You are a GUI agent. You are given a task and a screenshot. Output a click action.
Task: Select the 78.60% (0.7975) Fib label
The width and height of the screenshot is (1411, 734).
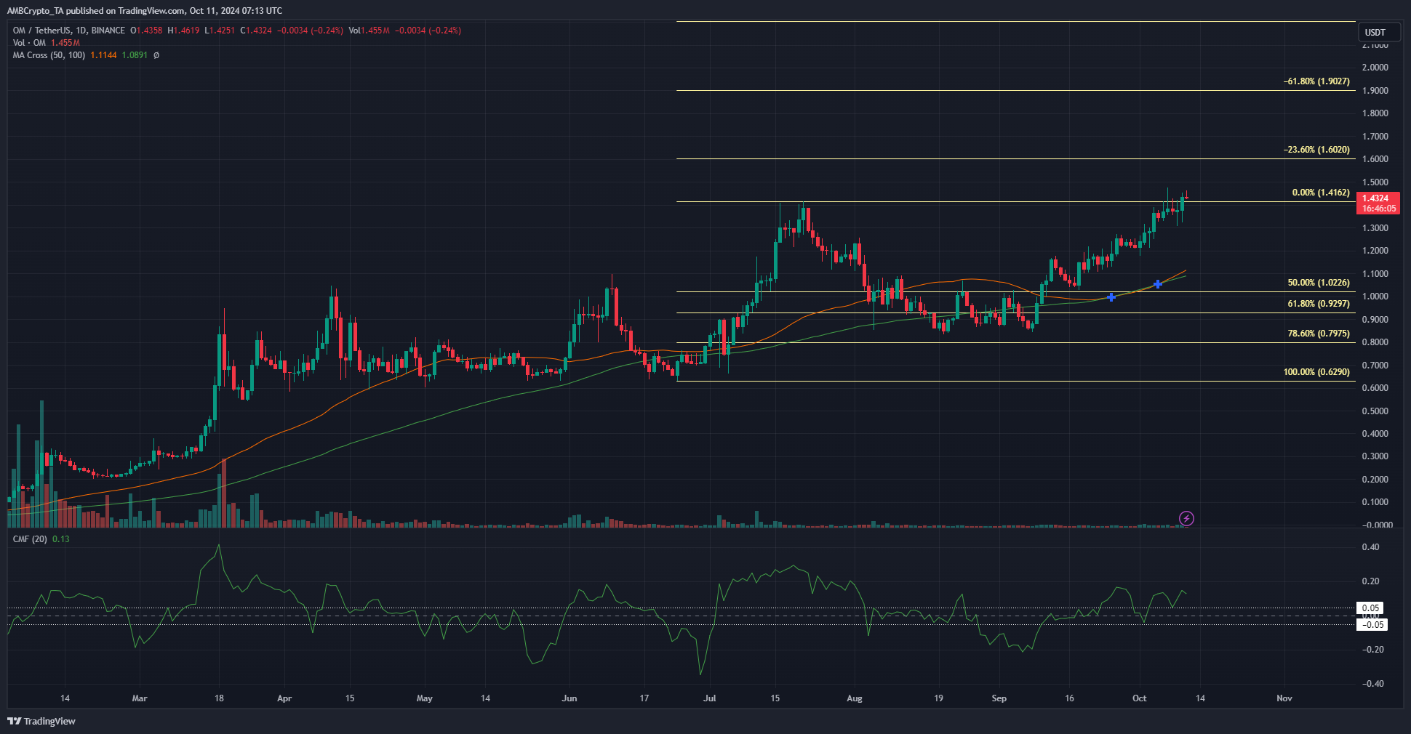point(1319,334)
